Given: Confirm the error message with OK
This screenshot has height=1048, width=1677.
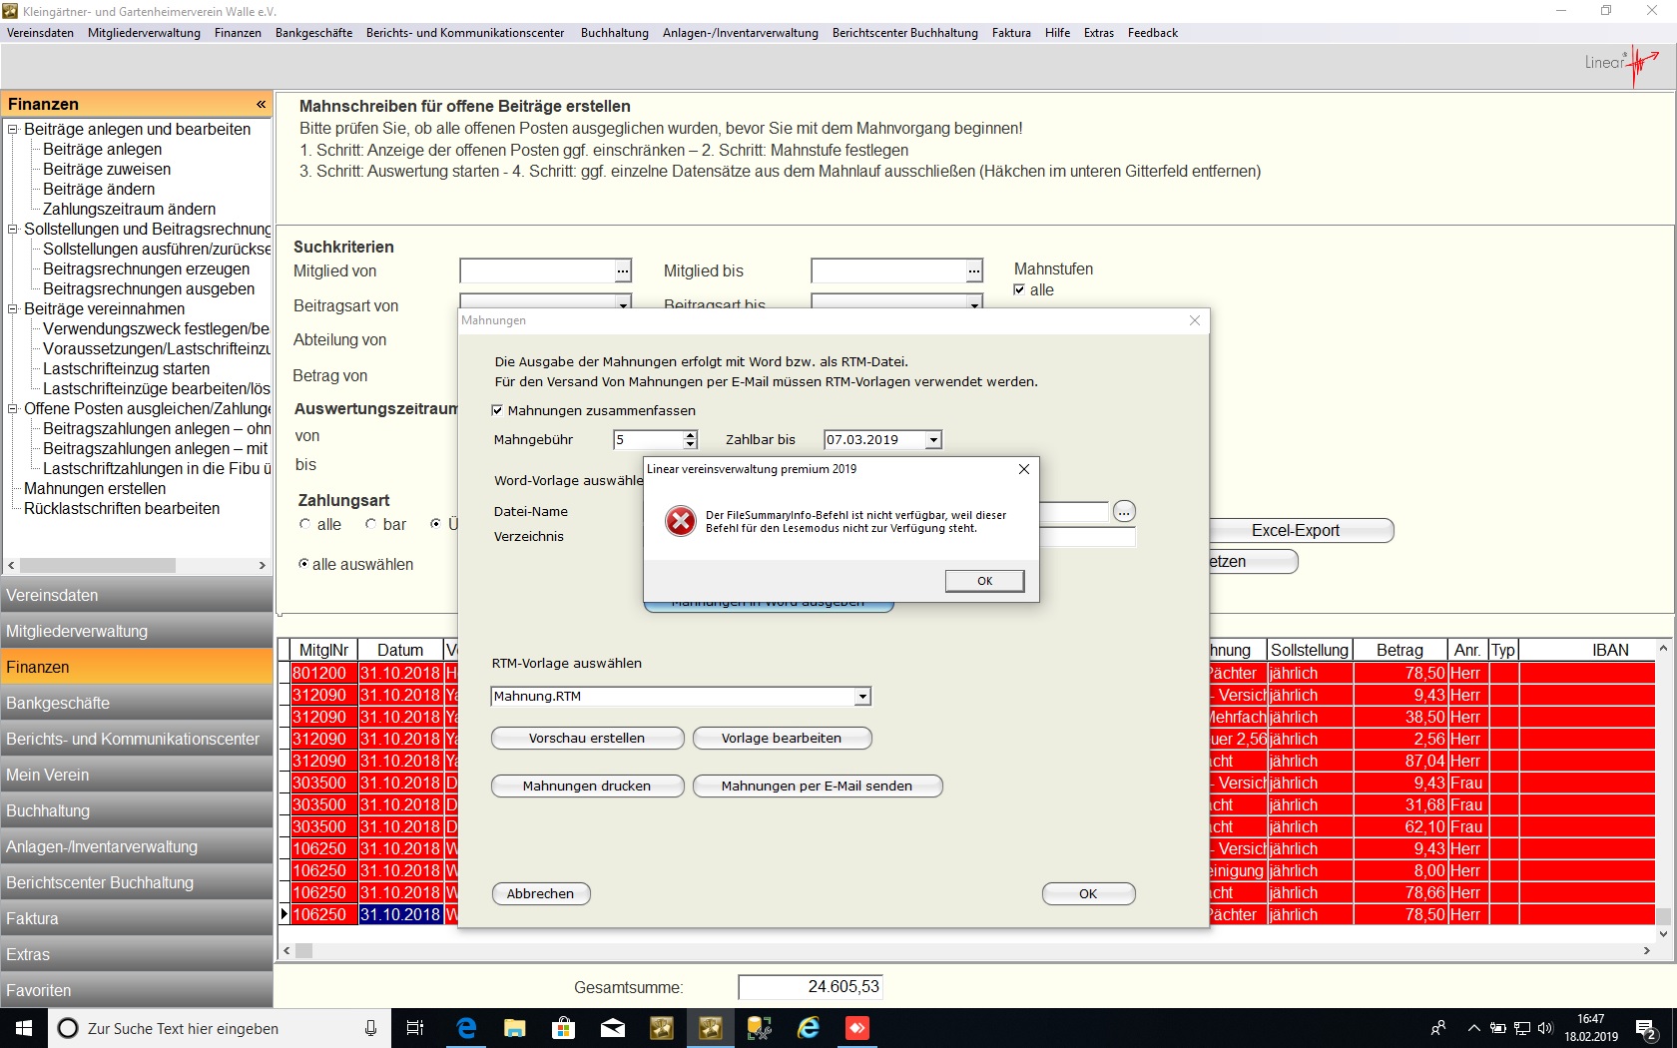Looking at the screenshot, I should coord(984,581).
